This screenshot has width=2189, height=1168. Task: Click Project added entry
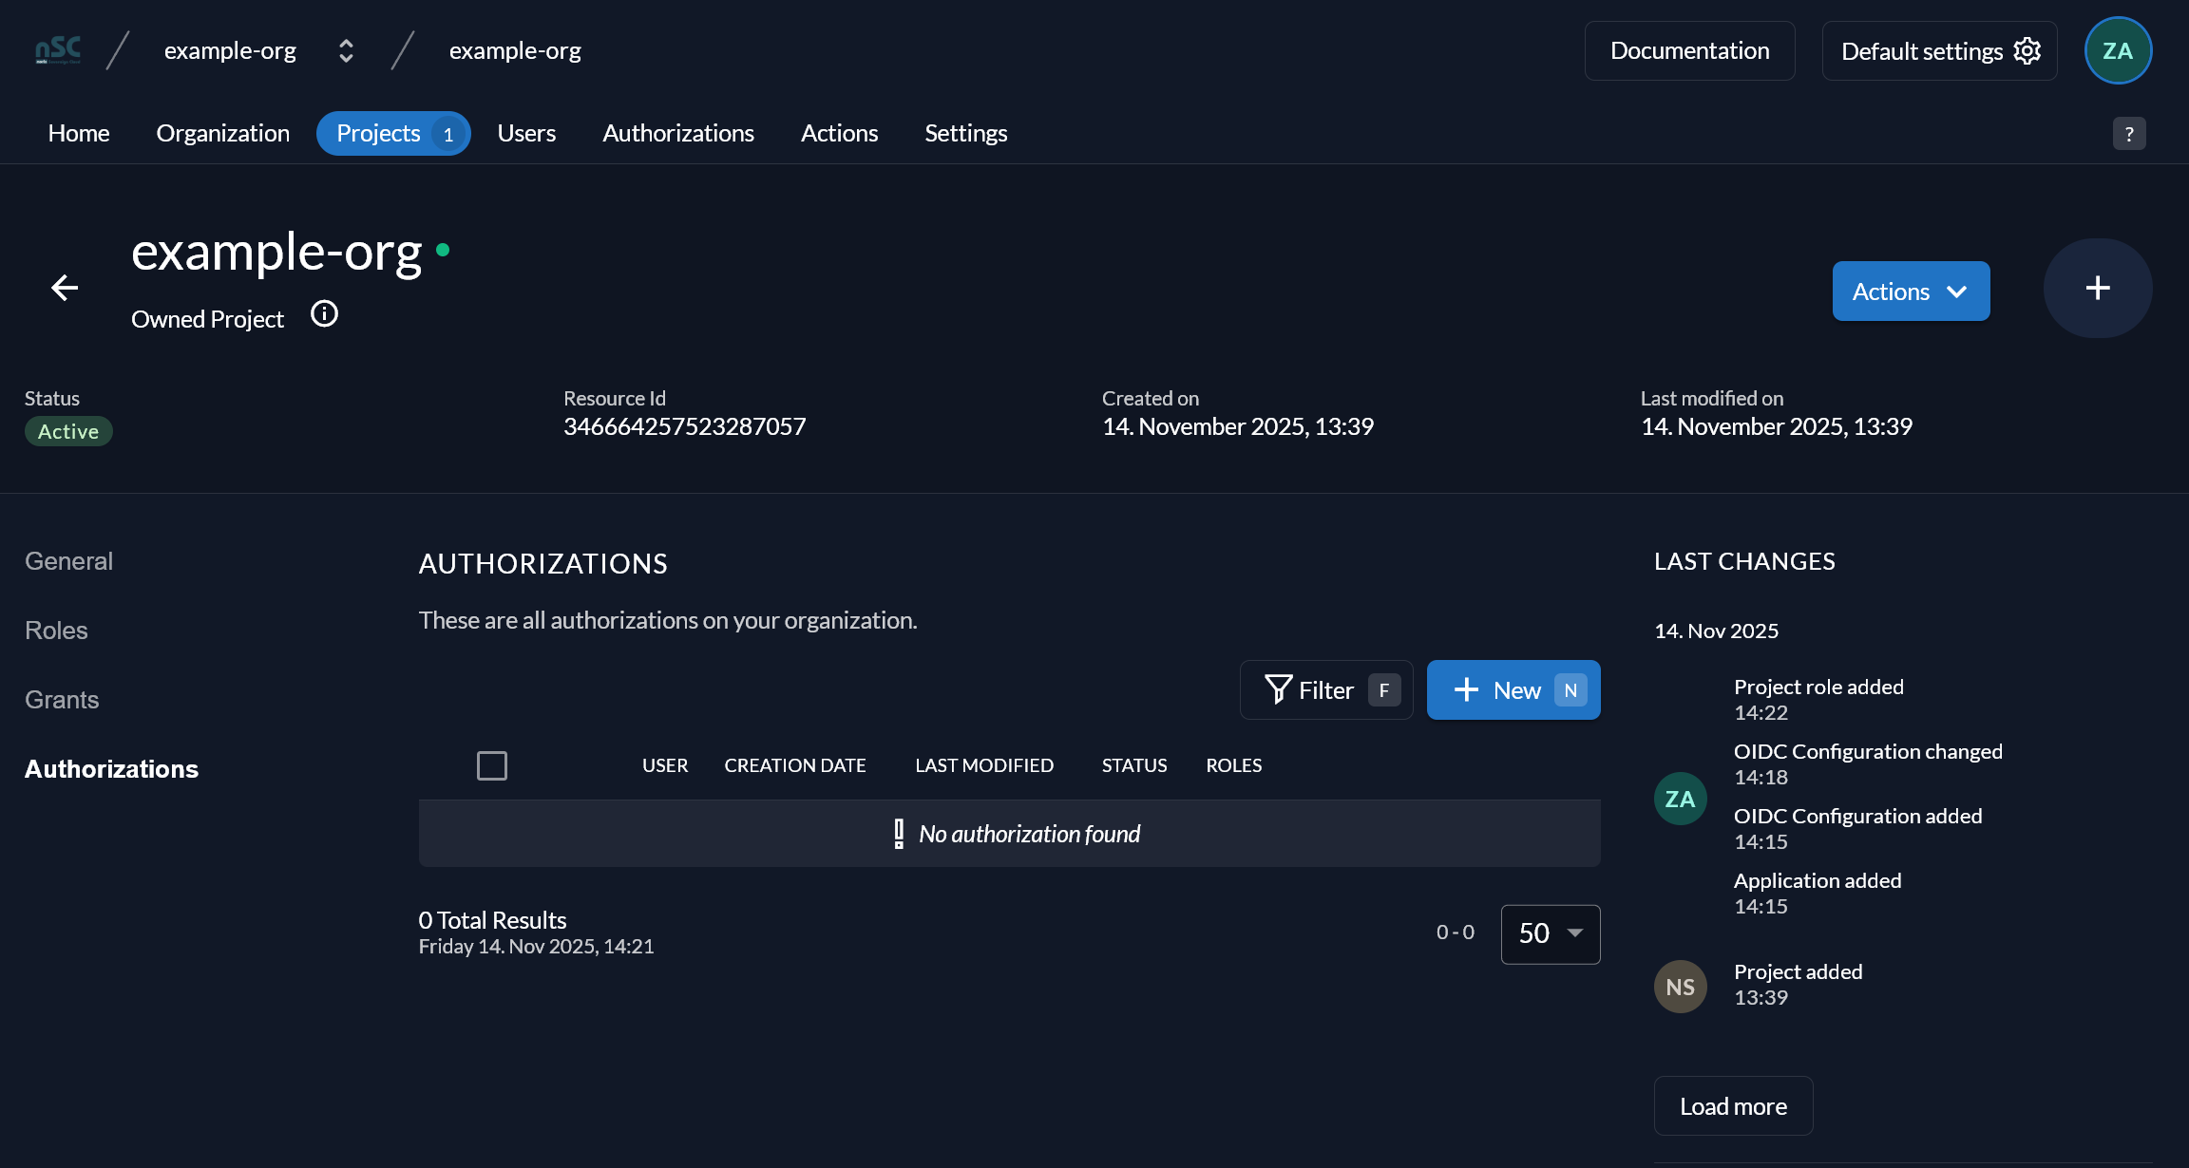coord(1798,984)
